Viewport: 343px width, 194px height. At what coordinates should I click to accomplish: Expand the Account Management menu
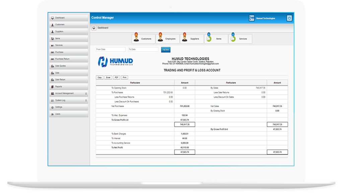coord(69,94)
